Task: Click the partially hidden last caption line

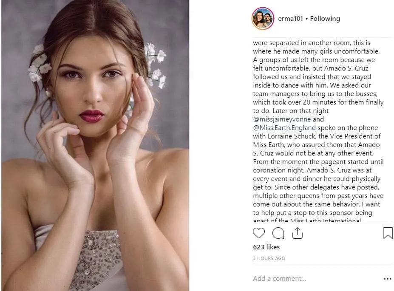Action: click(307, 220)
